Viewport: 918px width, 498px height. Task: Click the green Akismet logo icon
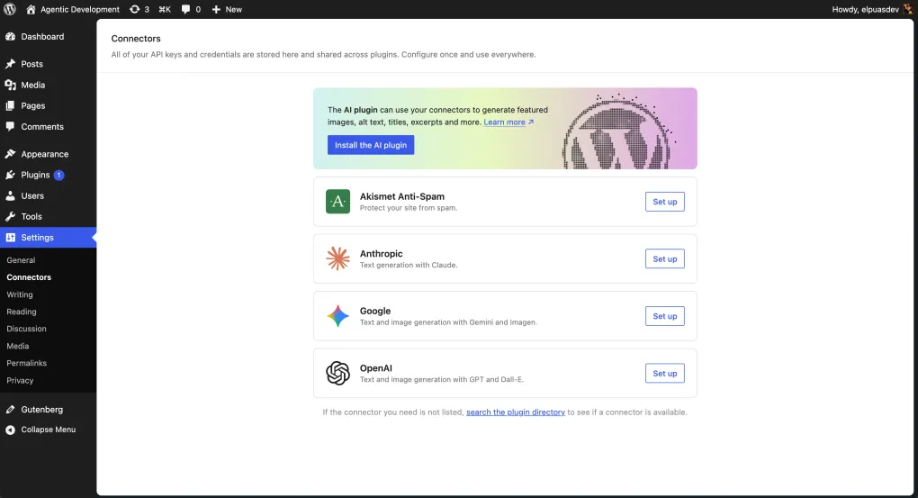(x=337, y=202)
